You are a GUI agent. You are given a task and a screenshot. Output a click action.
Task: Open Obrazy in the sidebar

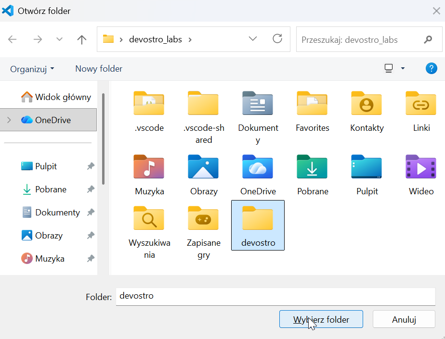pos(42,235)
